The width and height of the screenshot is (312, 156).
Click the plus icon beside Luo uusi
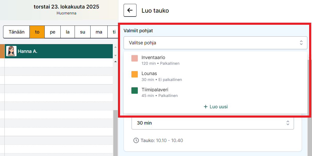(206, 107)
